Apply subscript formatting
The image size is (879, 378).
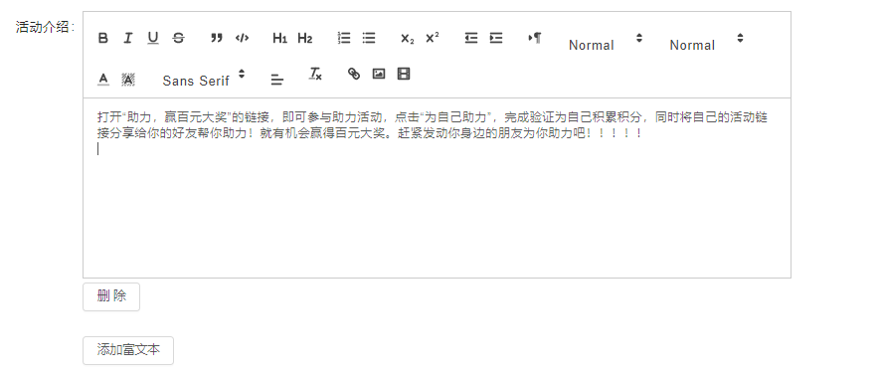click(407, 38)
